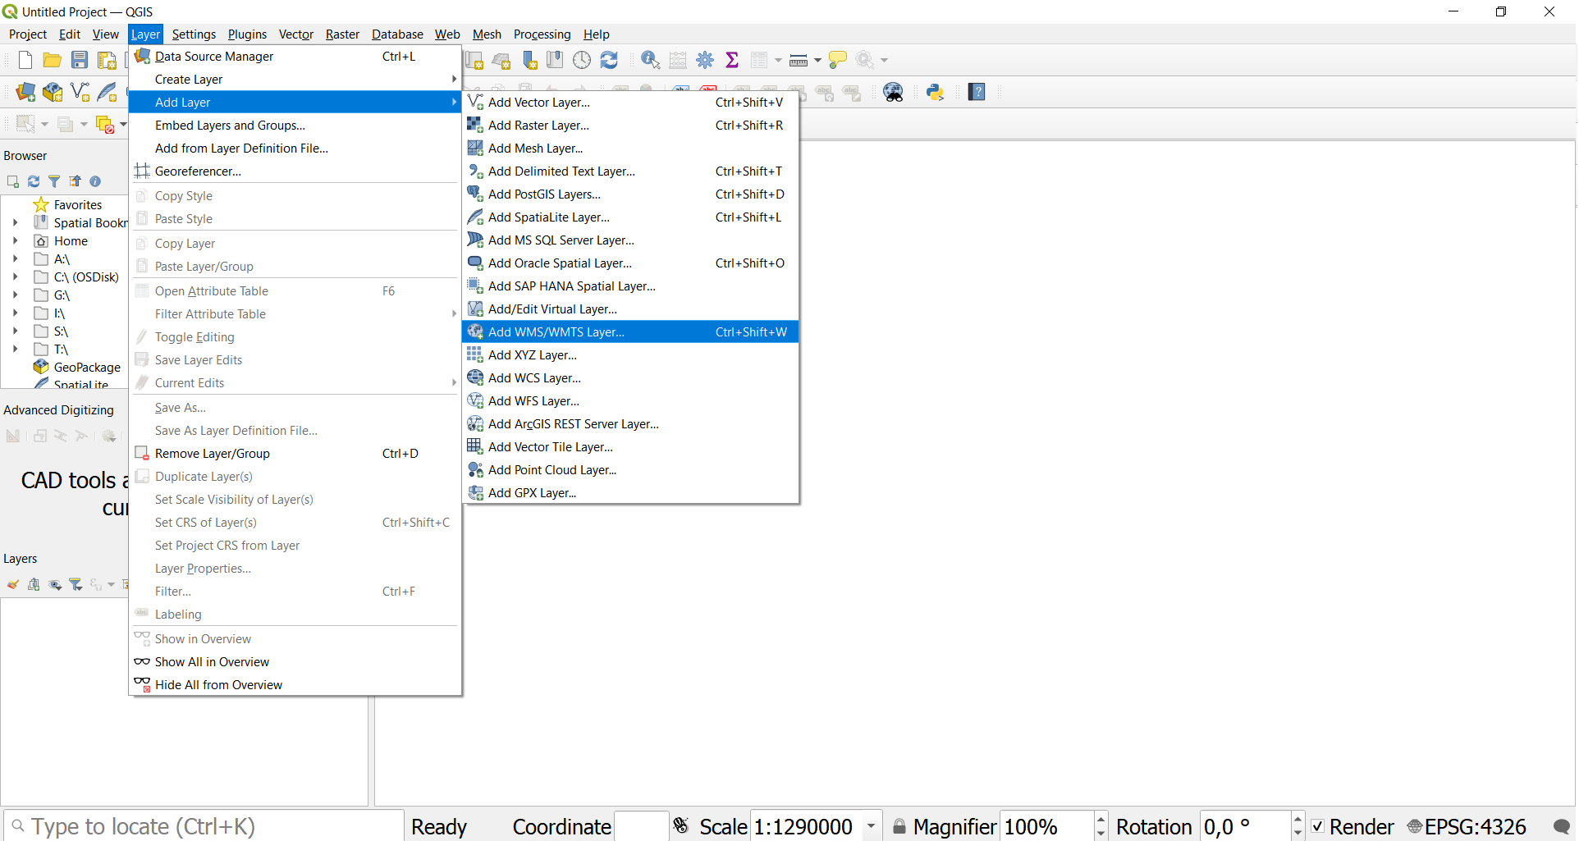The image size is (1579, 841).
Task: Click Manage Map Themes eye icon
Action: (x=55, y=584)
